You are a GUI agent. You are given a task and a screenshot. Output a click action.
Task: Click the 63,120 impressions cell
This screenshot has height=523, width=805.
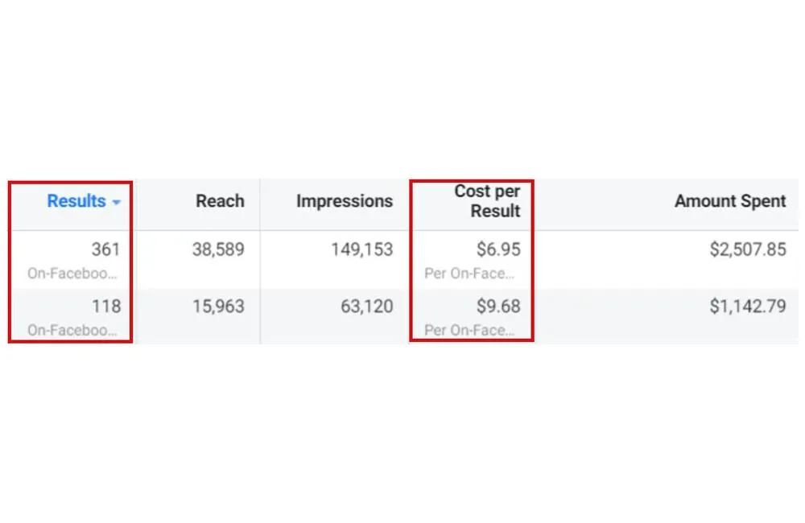tap(367, 307)
